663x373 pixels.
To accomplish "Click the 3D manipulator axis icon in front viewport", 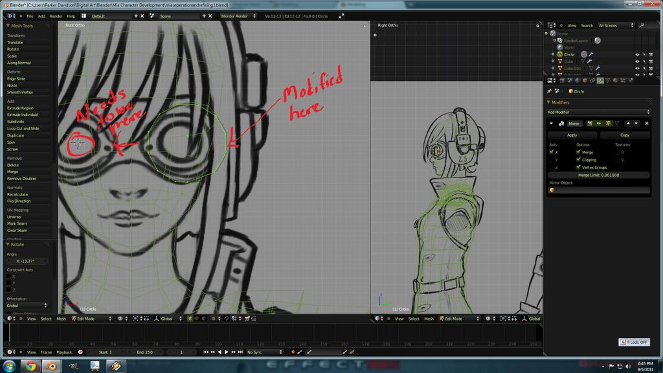I will (x=157, y=319).
